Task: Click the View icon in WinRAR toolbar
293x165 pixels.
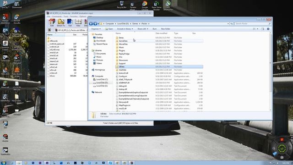Action: tap(78, 23)
